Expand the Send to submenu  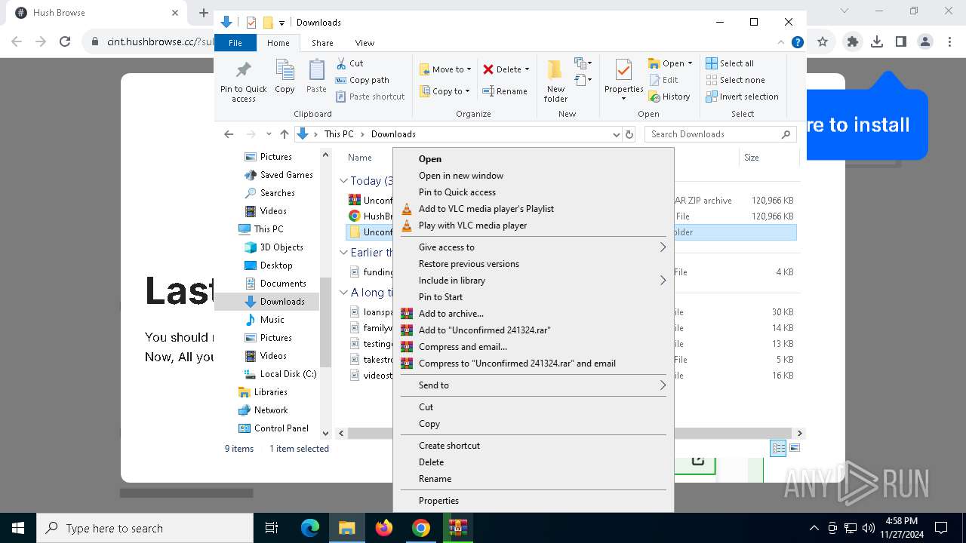tap(533, 385)
